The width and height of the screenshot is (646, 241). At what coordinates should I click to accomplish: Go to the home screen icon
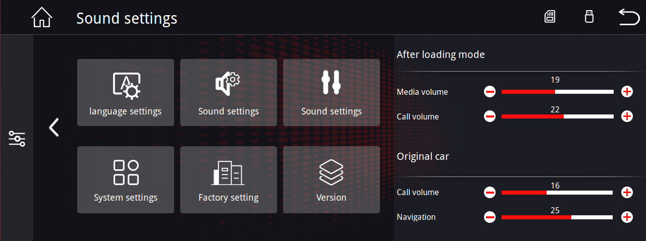pos(42,18)
